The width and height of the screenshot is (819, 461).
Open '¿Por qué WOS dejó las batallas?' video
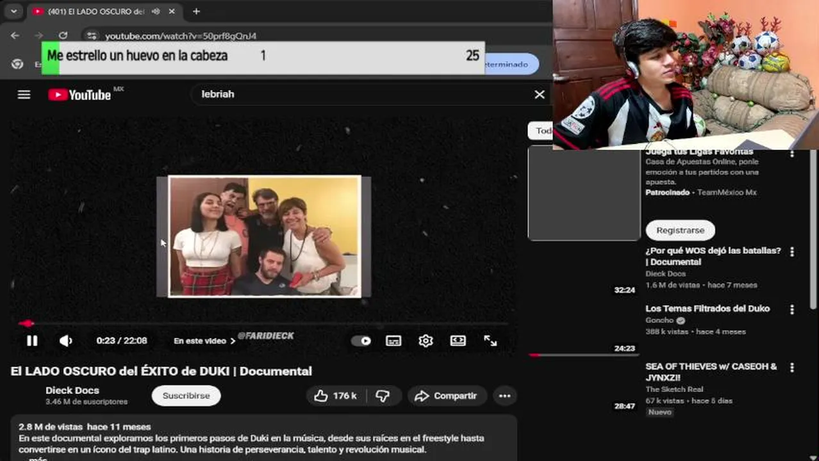pos(713,256)
